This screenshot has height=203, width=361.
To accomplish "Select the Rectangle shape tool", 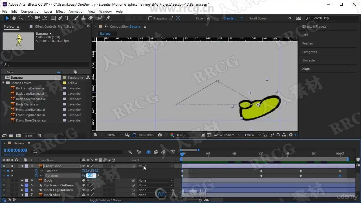I will 53,18.
